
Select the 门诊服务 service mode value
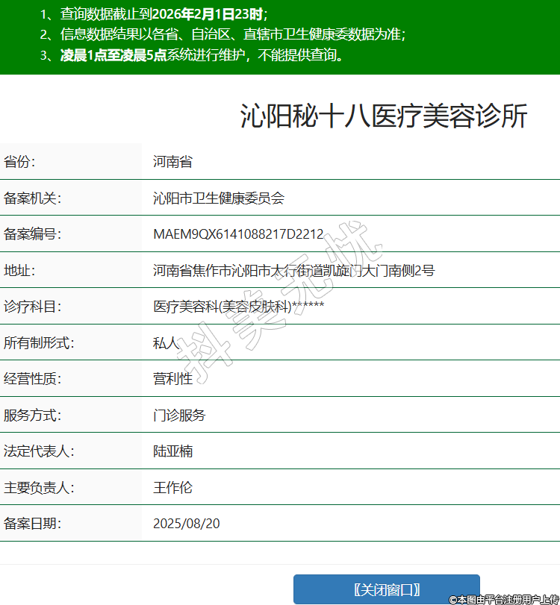[179, 416]
